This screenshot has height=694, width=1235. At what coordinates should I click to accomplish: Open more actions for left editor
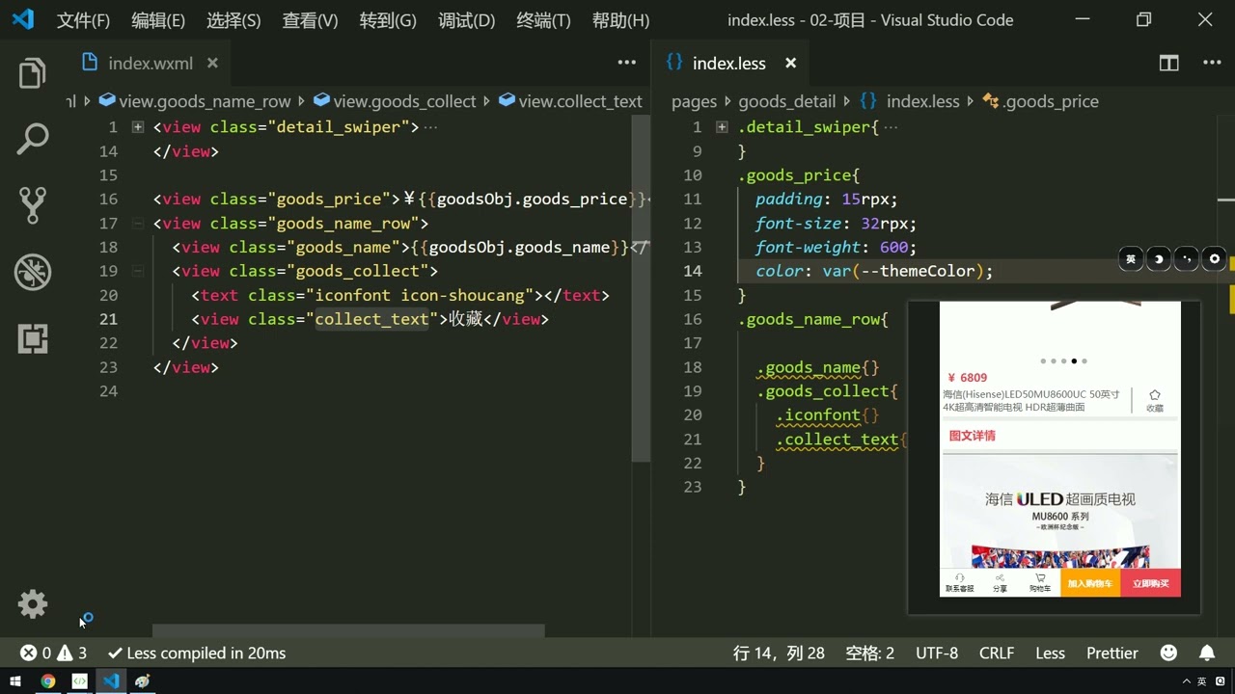(627, 64)
